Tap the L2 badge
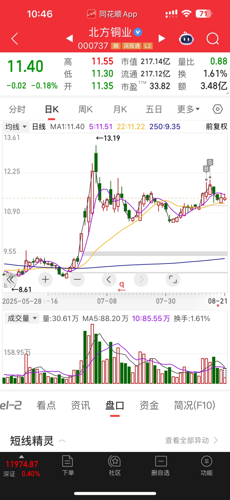The width and height of the screenshot is (230, 500). tap(148, 46)
